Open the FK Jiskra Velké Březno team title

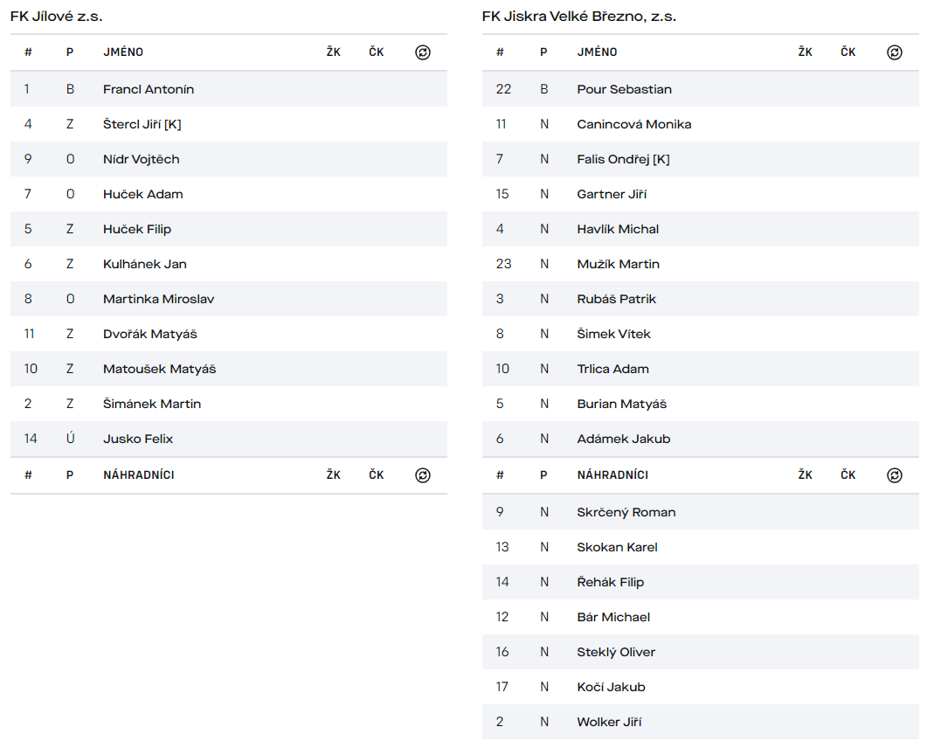[578, 17]
